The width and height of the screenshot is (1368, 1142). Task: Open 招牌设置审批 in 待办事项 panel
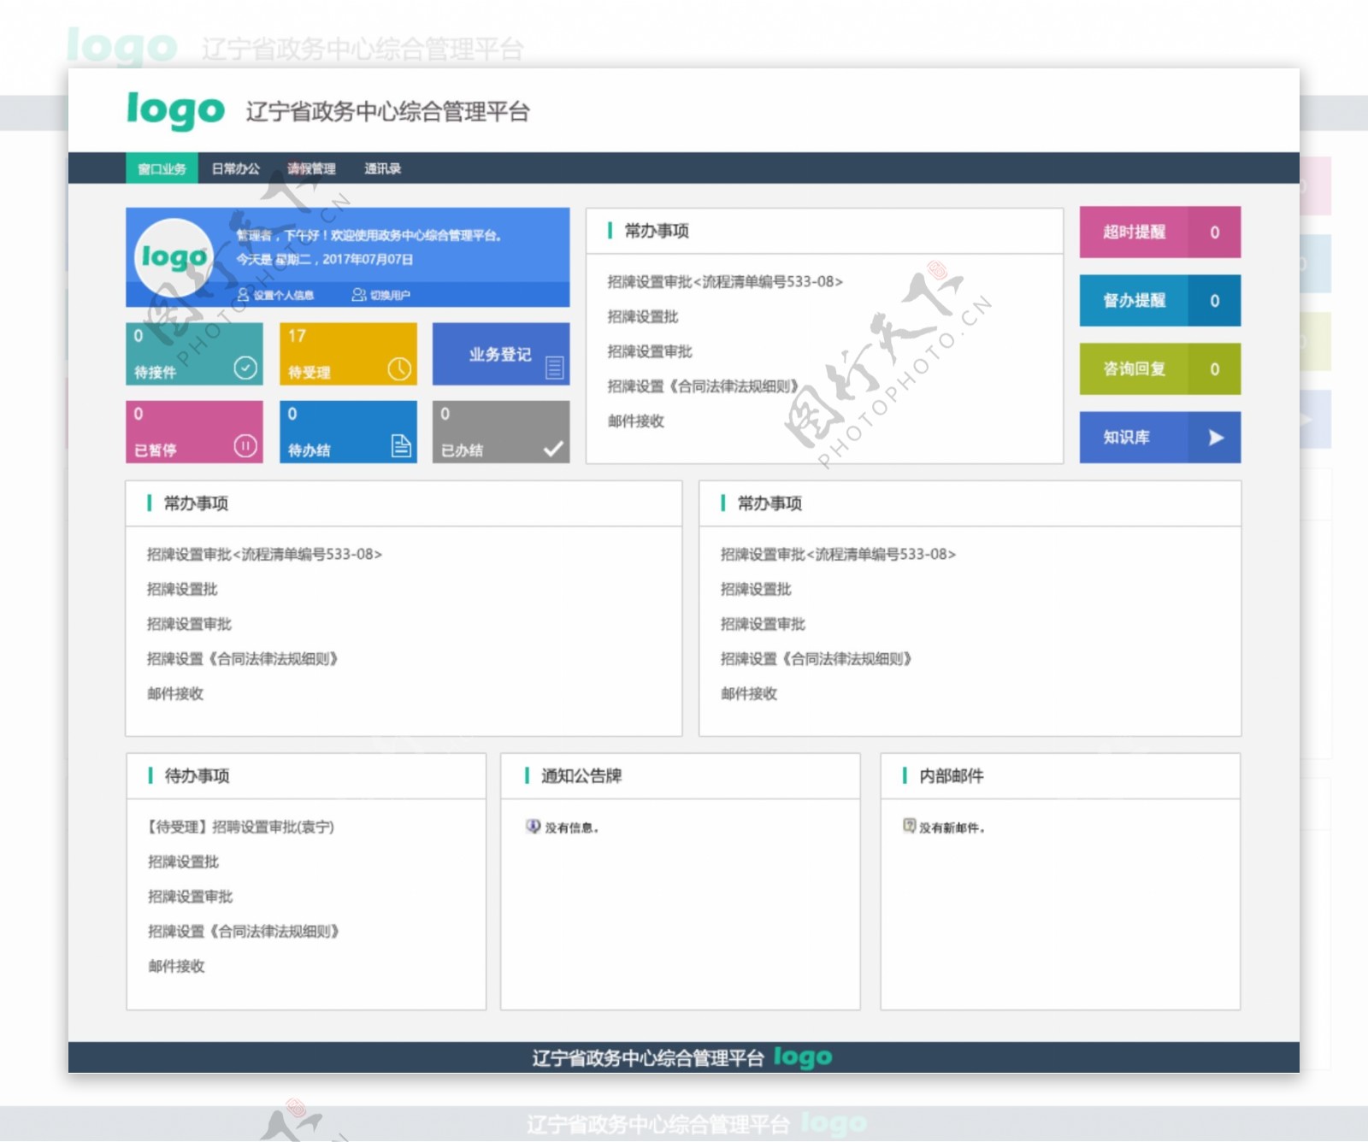(x=190, y=897)
